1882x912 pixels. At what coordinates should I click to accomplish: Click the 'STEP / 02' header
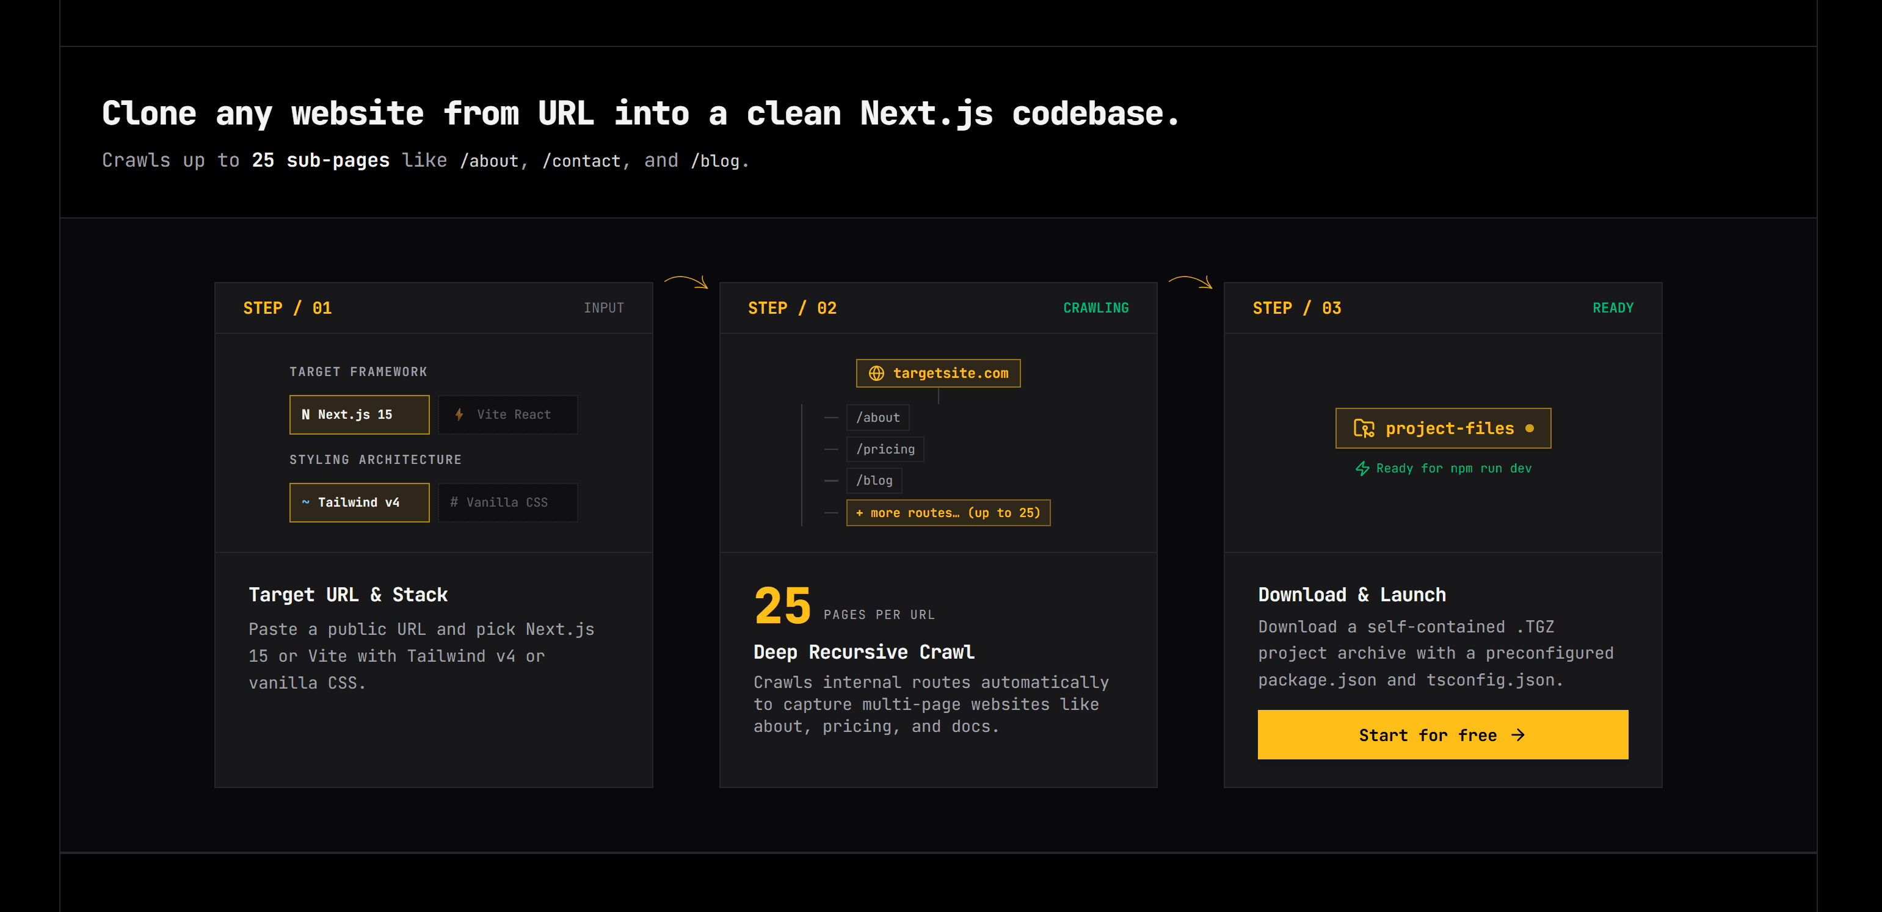[792, 308]
